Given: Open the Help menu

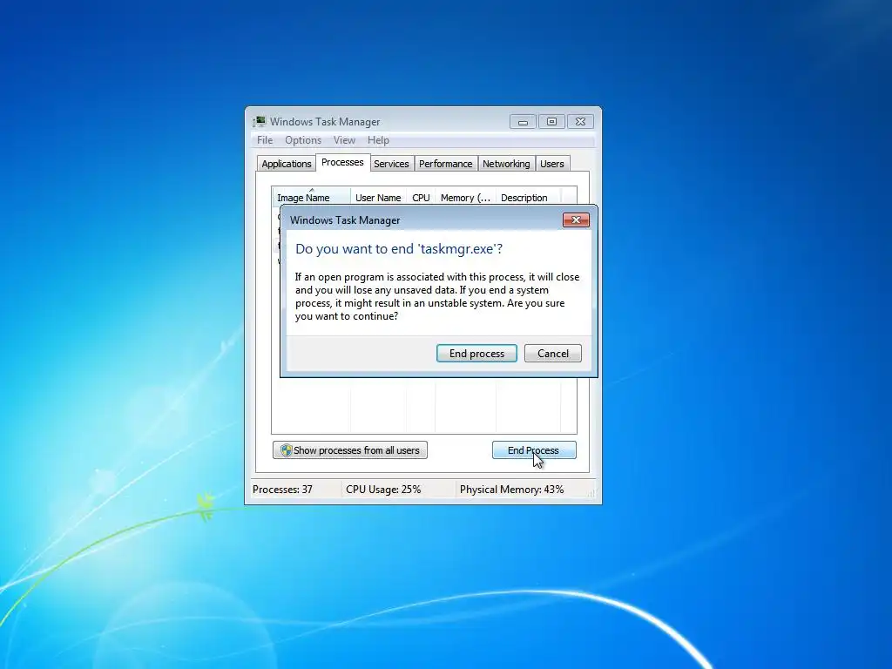Looking at the screenshot, I should 378,140.
